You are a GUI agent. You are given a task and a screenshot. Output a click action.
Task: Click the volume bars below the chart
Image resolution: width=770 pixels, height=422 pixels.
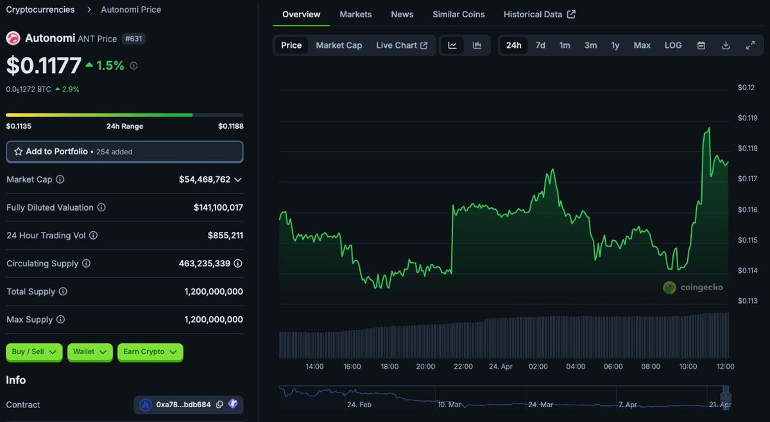[504, 335]
